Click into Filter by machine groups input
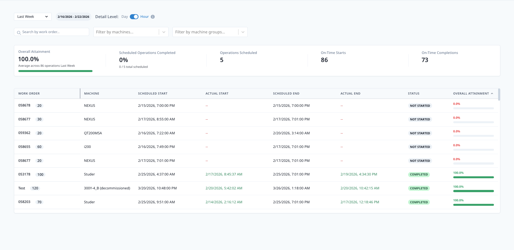 205,32
